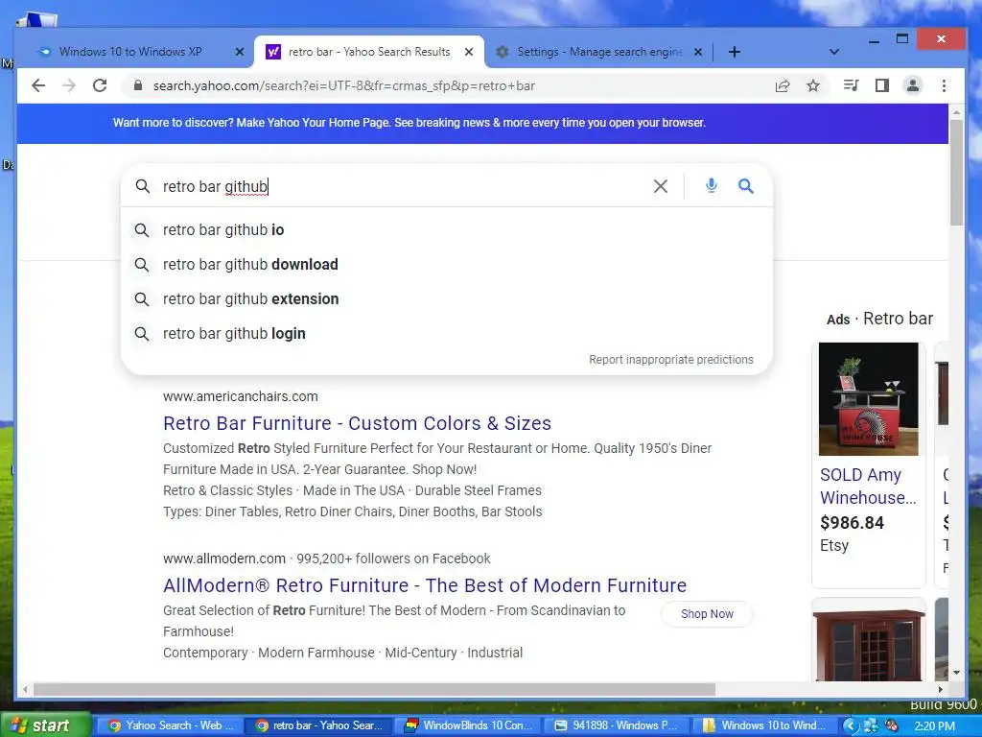The height and width of the screenshot is (737, 982).
Task: Reload the Yahoo search page
Action: pos(100,85)
